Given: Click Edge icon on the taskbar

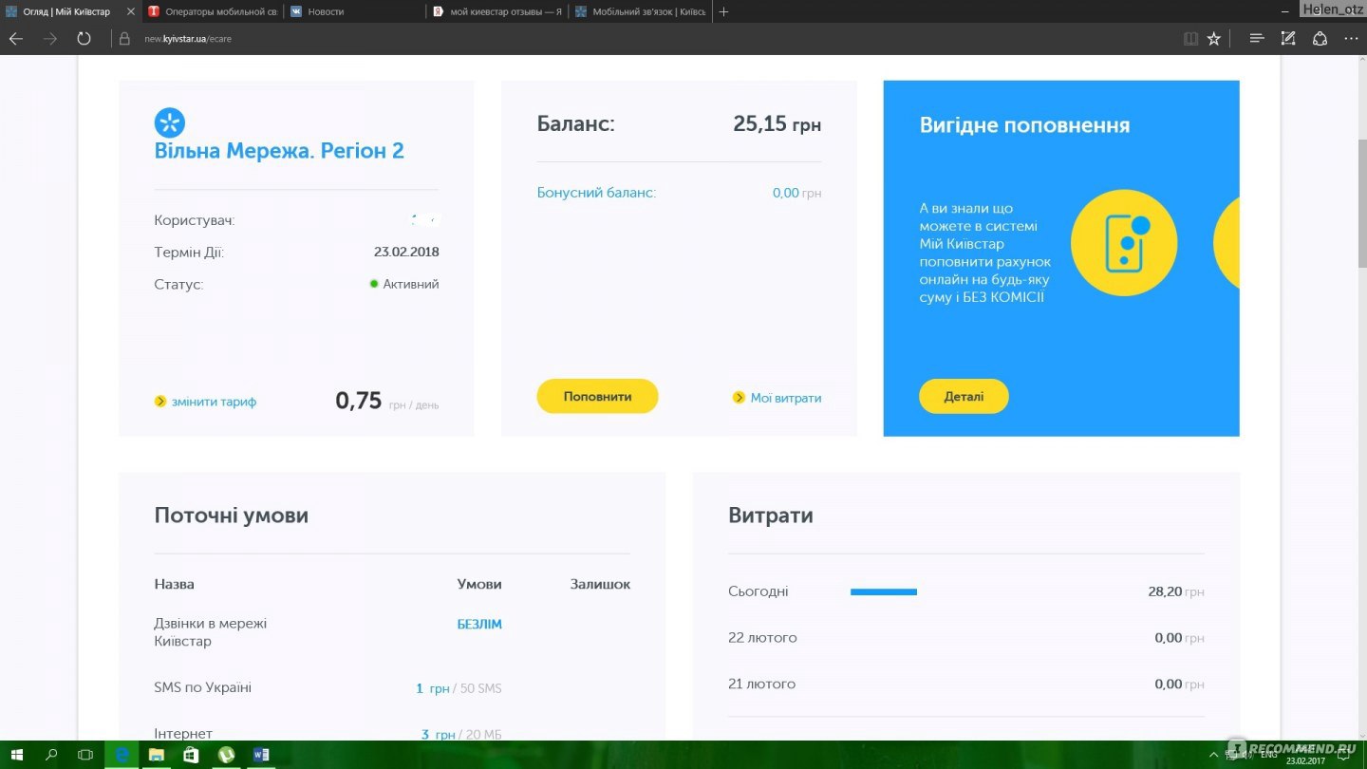Looking at the screenshot, I should point(122,755).
